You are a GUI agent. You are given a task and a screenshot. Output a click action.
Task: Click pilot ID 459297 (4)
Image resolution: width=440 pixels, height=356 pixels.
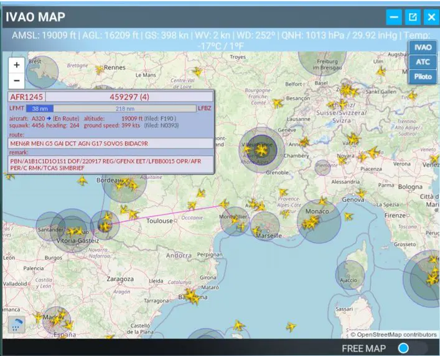(129, 97)
